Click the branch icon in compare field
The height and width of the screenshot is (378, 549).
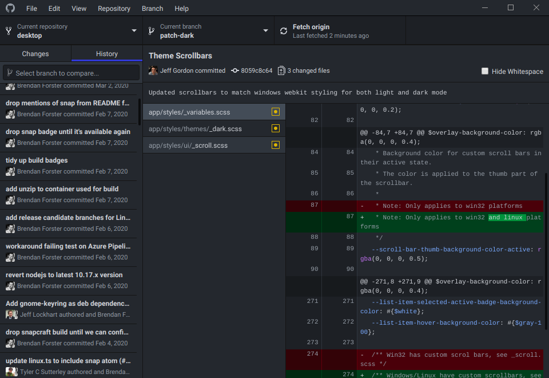(x=10, y=73)
